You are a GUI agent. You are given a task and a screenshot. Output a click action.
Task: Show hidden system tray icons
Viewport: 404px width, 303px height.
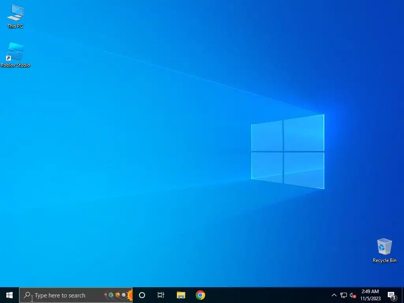point(334,295)
